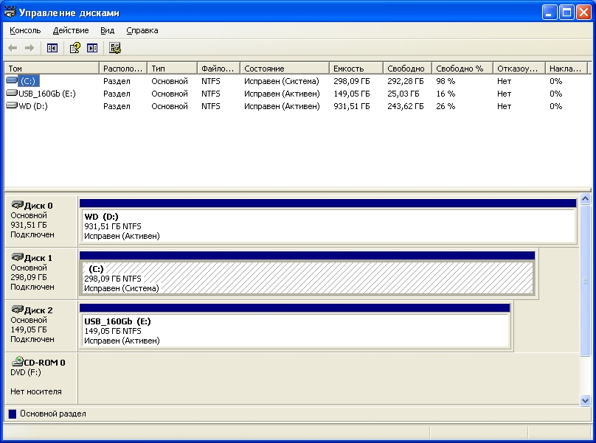Click the Основной раздел legend label
The width and height of the screenshot is (596, 443).
point(53,414)
